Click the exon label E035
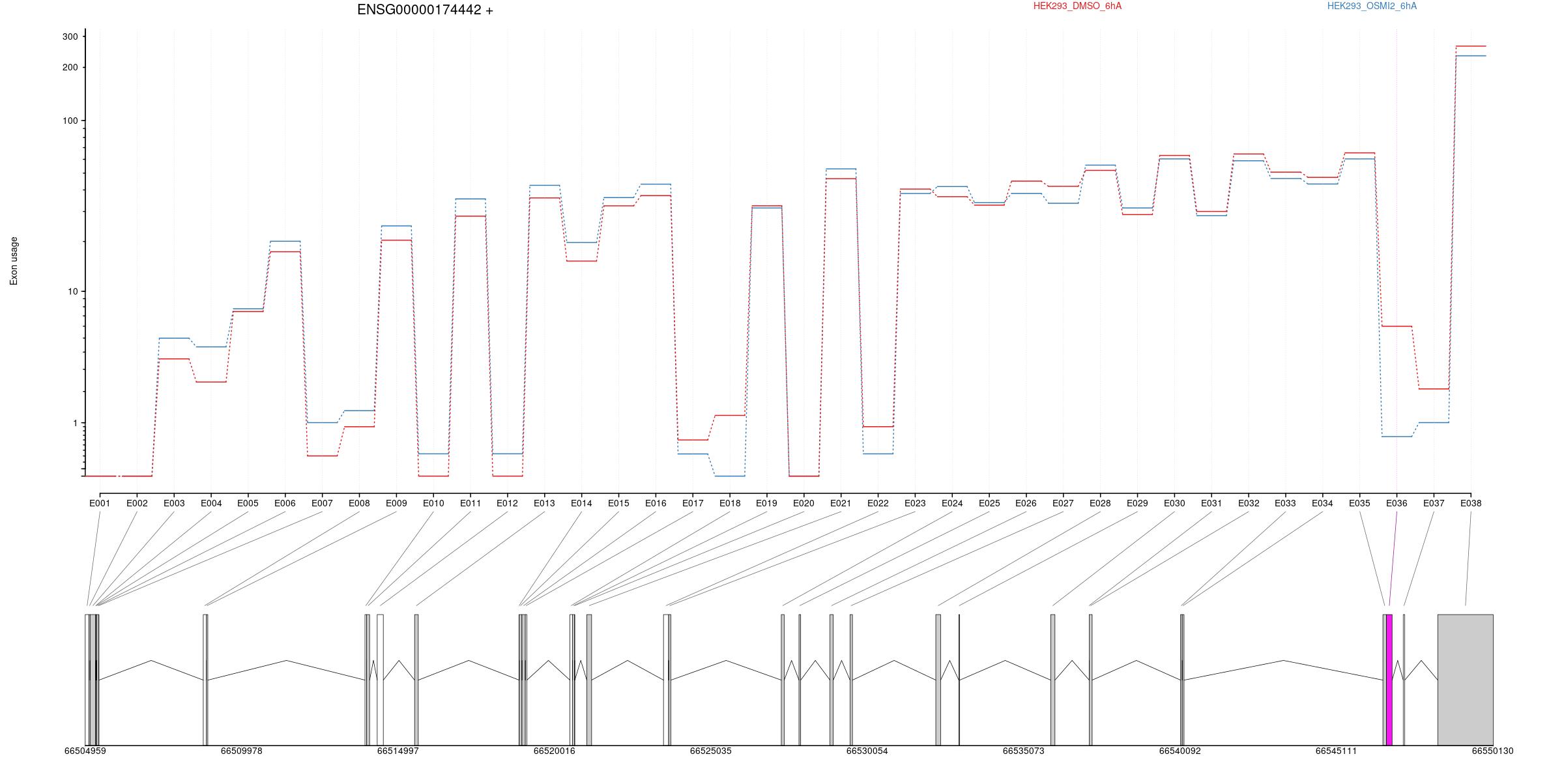Image resolution: width=1564 pixels, height=782 pixels. (x=1359, y=503)
